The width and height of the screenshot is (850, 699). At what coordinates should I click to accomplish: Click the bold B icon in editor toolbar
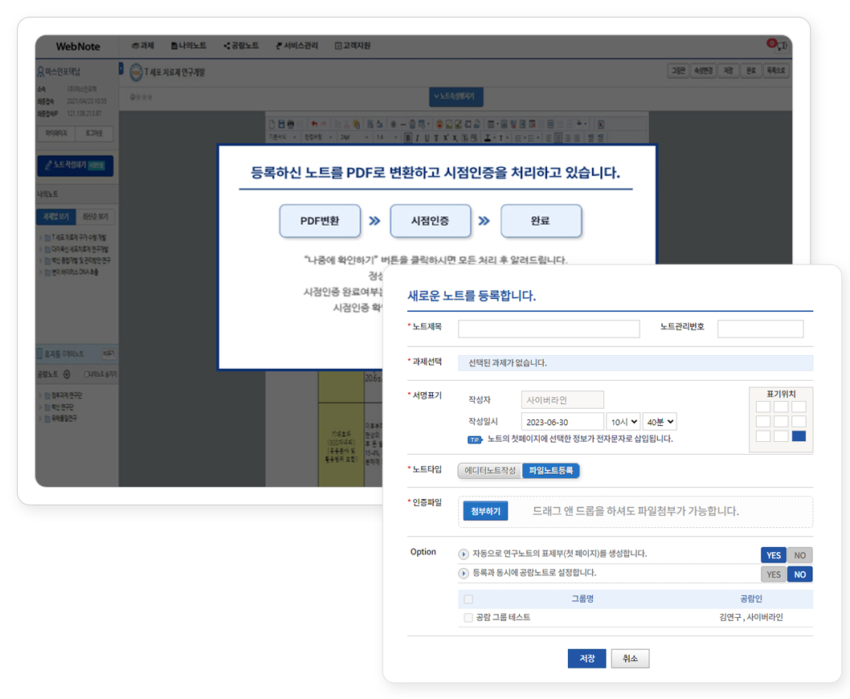[408, 137]
